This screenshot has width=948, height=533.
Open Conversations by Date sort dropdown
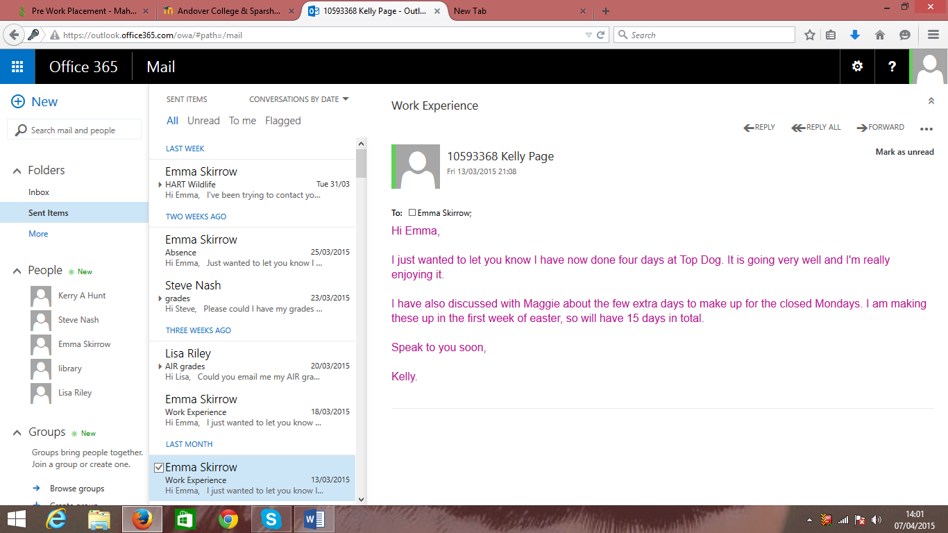[x=299, y=99]
